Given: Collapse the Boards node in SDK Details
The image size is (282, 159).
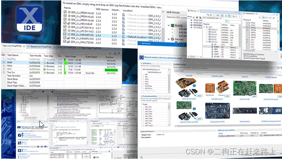Looking at the screenshot, I should click(x=169, y=25).
